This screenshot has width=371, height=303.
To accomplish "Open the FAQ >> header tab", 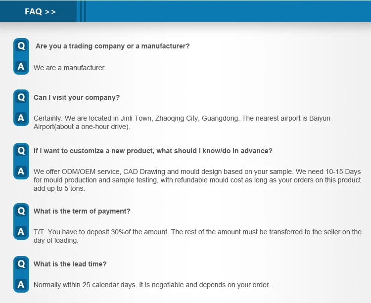I will click(x=40, y=11).
